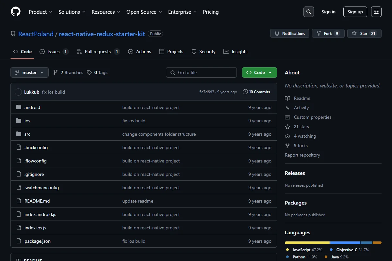
Task: Switch to the Issues tab
Action: [x=54, y=52]
